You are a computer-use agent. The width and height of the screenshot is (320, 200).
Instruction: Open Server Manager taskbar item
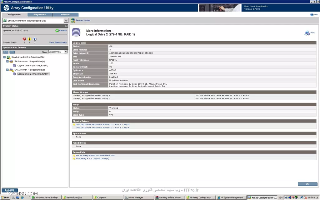(139, 197)
